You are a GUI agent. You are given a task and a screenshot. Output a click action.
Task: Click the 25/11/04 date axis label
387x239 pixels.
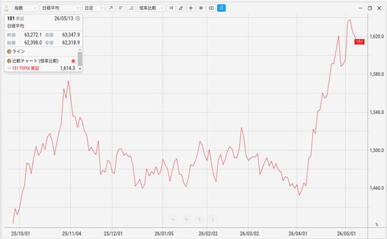pyautogui.click(x=71, y=234)
